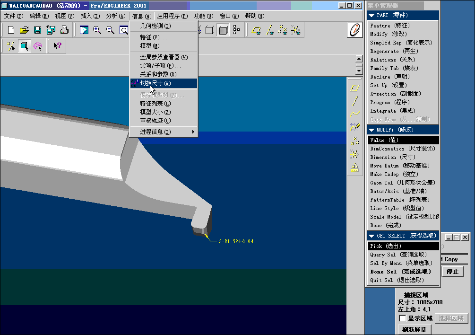
Task: Toggle the cube selection cursor icon
Action: [24, 46]
